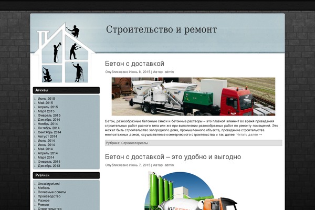Select the Разное category

(44, 201)
